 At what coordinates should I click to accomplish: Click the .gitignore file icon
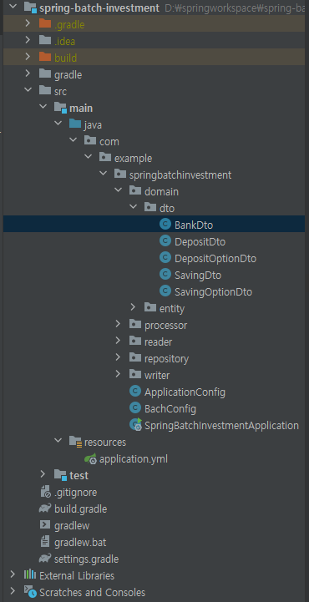(45, 492)
